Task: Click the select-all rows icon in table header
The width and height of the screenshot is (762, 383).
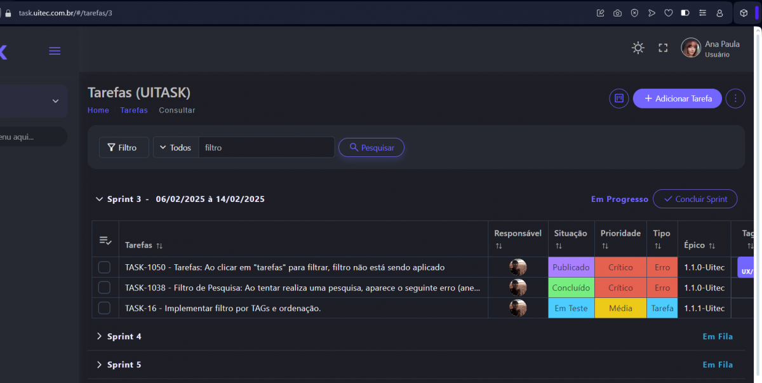Action: (105, 240)
